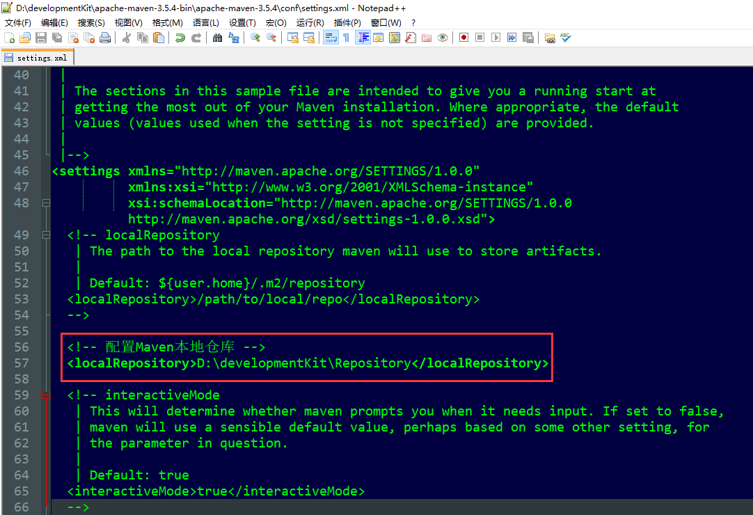Start macro recording with the red dot
Screen dimensions: 753x515
coord(464,38)
